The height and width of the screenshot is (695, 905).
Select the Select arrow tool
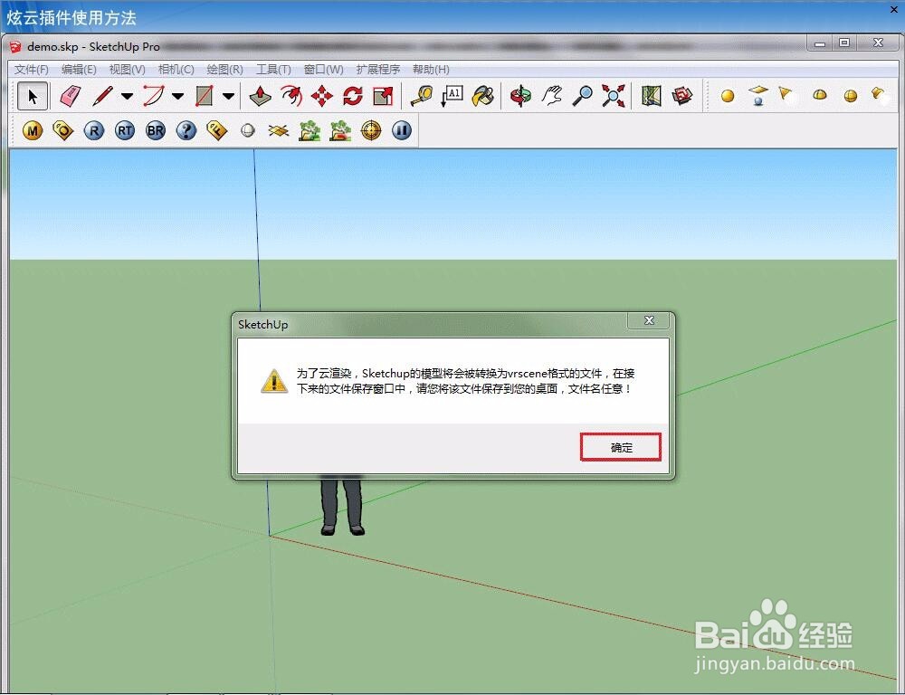click(32, 96)
